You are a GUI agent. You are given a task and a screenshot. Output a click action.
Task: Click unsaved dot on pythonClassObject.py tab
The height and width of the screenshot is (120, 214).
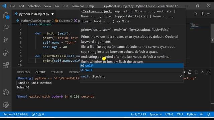[52, 14]
